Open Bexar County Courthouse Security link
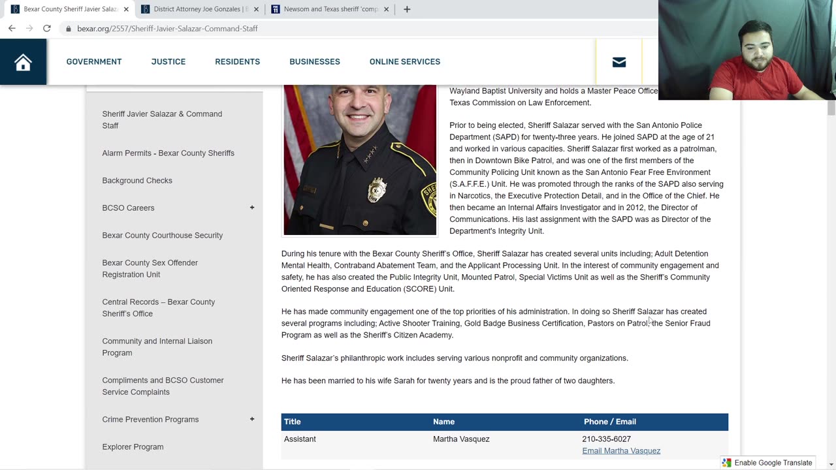The height and width of the screenshot is (470, 836). pos(162,235)
